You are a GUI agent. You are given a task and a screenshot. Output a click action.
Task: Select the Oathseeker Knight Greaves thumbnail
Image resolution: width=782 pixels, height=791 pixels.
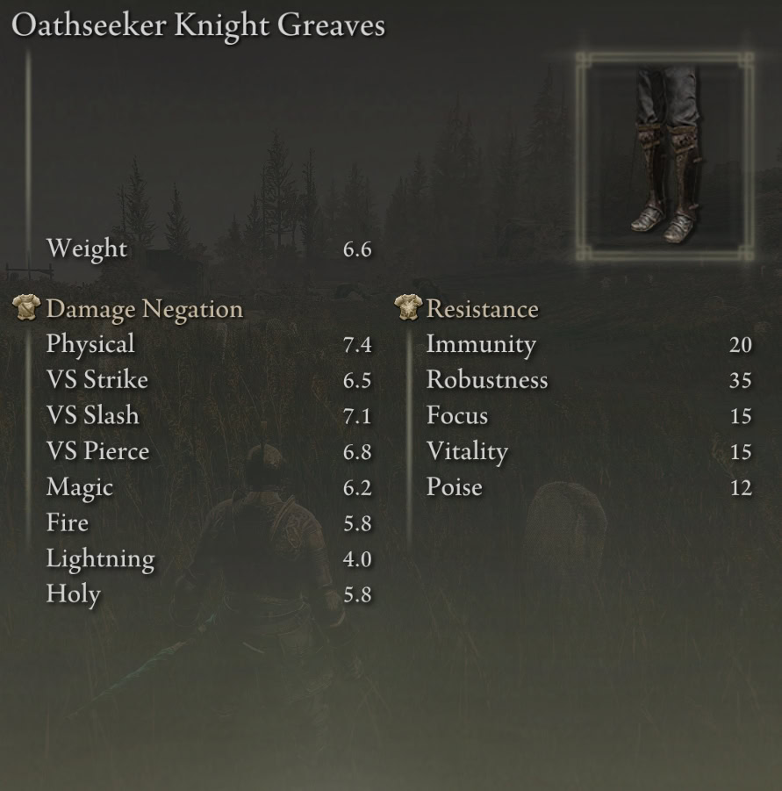[x=664, y=156]
